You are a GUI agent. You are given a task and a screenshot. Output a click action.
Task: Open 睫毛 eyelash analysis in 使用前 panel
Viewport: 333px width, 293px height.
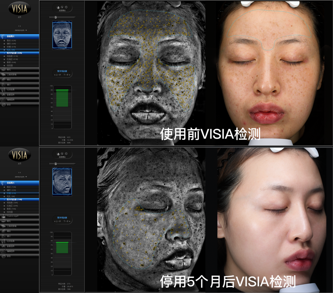click(19, 69)
